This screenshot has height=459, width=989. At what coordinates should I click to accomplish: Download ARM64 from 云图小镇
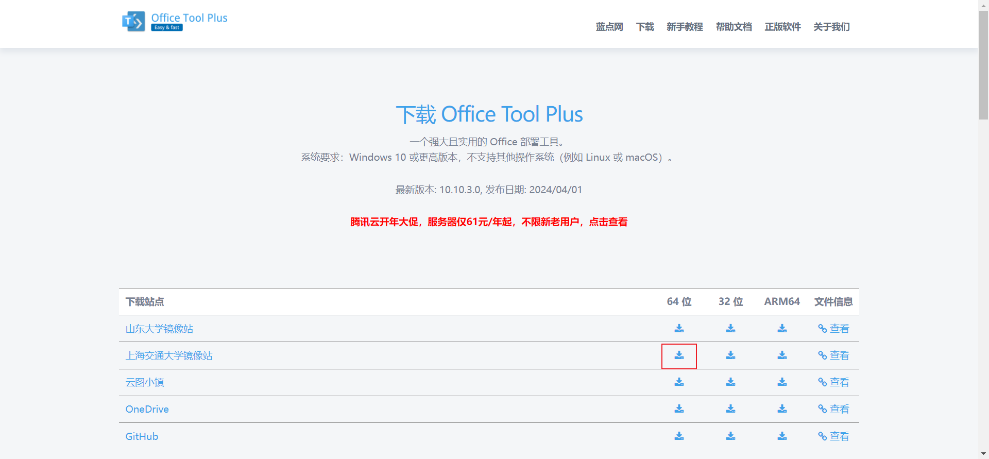point(782,382)
